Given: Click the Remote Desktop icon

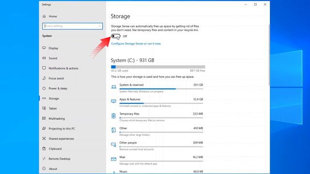Looking at the screenshot, I should click(x=44, y=159).
